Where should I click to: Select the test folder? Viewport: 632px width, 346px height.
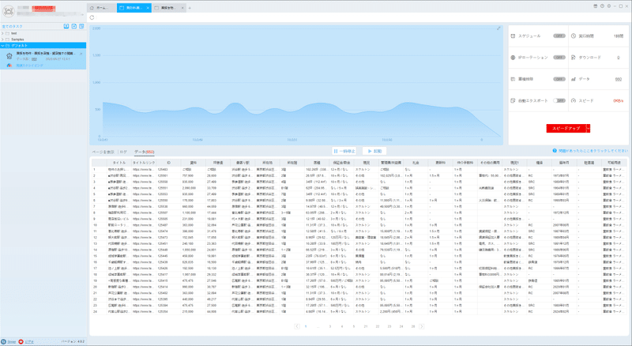tap(13, 33)
